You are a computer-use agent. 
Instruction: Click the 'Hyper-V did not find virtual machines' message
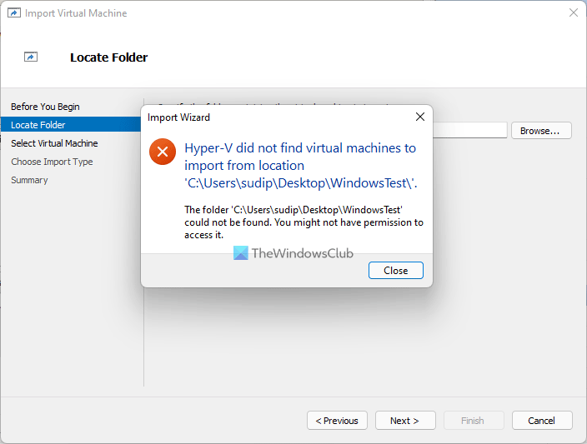[x=301, y=165]
